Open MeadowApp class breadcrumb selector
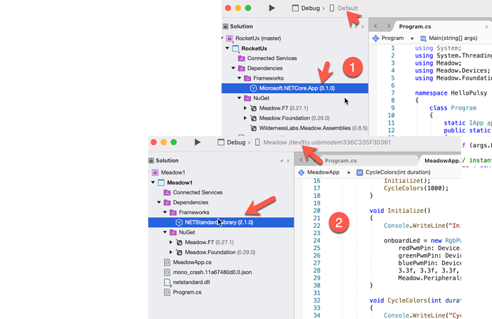Screen dimensions: 492x319 (319, 172)
